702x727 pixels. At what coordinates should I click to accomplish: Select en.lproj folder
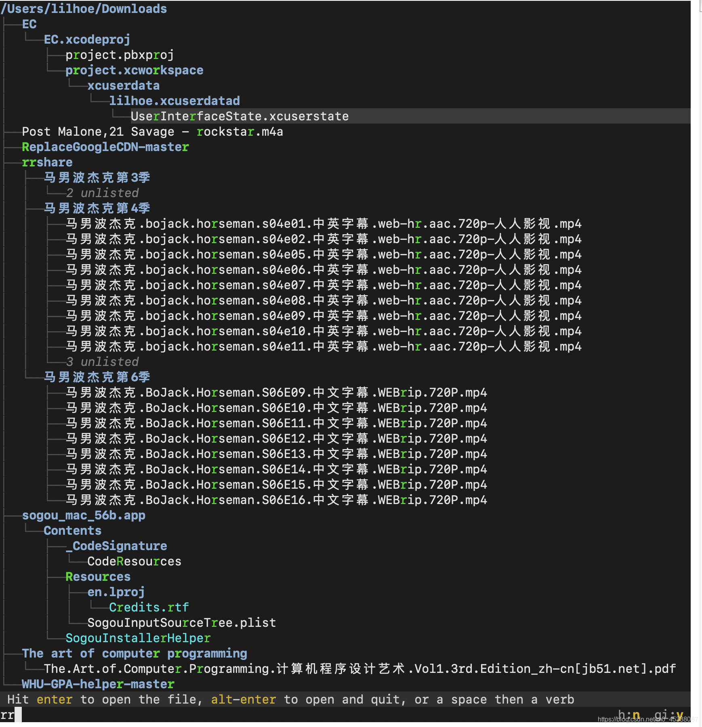point(116,592)
